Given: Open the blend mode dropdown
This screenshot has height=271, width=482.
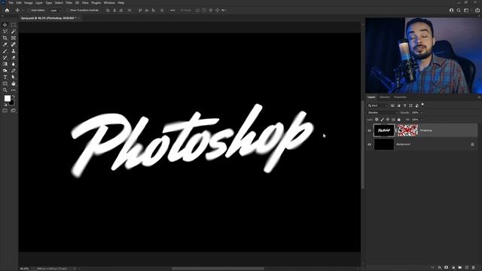Looking at the screenshot, I should (383, 112).
